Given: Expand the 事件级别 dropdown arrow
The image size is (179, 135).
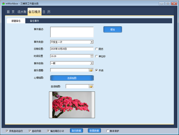Looking at the screenshot, I should pos(92,63).
